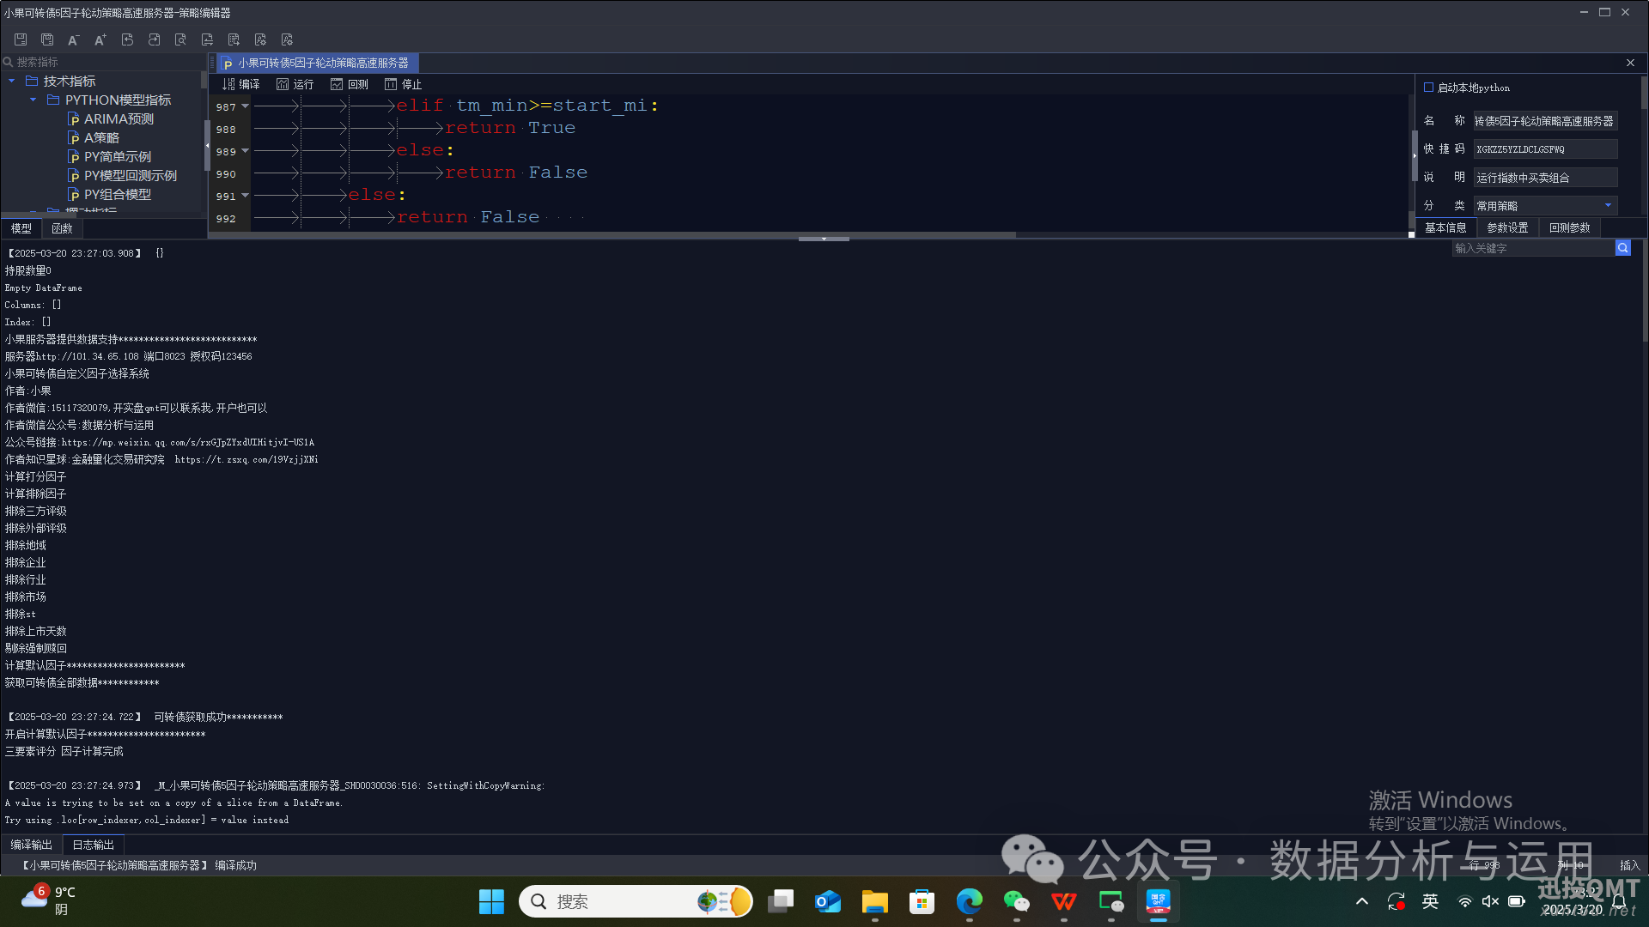1649x927 pixels.
Task: Click the muted volume tray icon
Action: point(1490,901)
